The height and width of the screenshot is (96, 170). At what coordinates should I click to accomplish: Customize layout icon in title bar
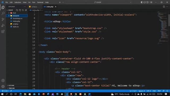[151, 2]
